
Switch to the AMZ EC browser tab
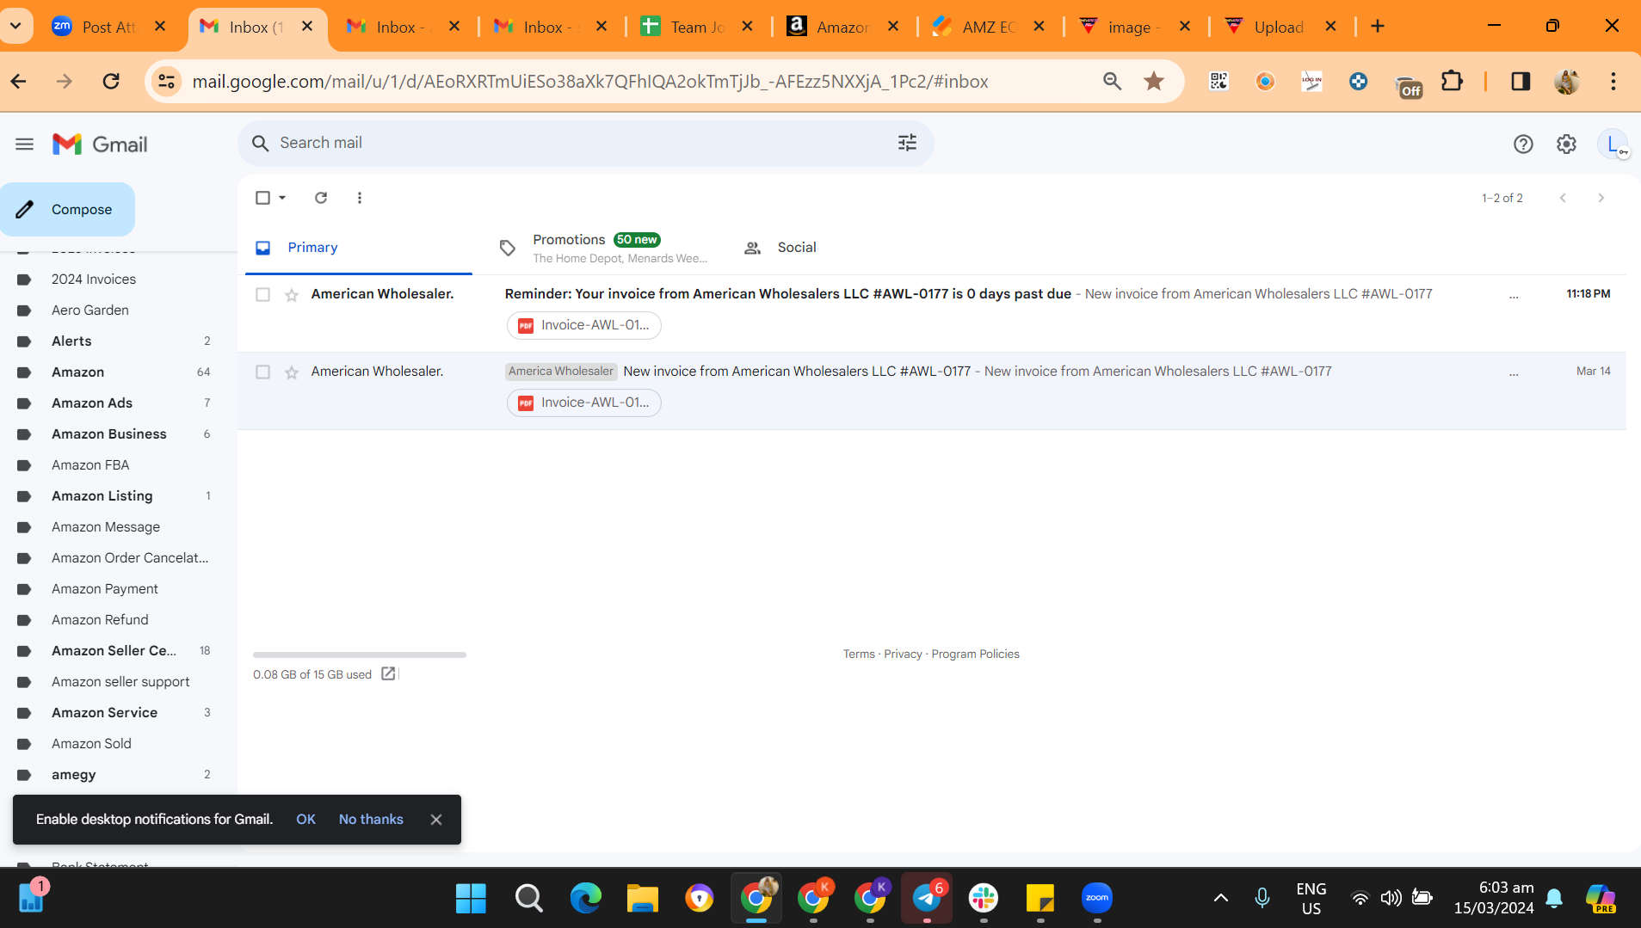point(989,27)
